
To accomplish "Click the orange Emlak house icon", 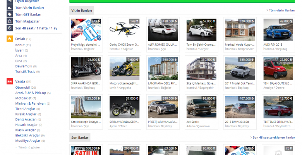I will [x=10, y=39].
